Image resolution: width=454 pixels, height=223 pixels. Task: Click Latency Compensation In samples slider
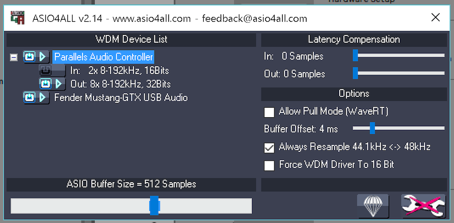point(399,55)
